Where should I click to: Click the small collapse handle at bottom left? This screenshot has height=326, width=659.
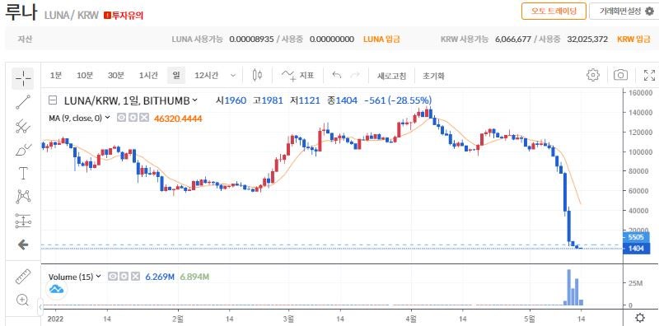pyautogui.click(x=40, y=307)
